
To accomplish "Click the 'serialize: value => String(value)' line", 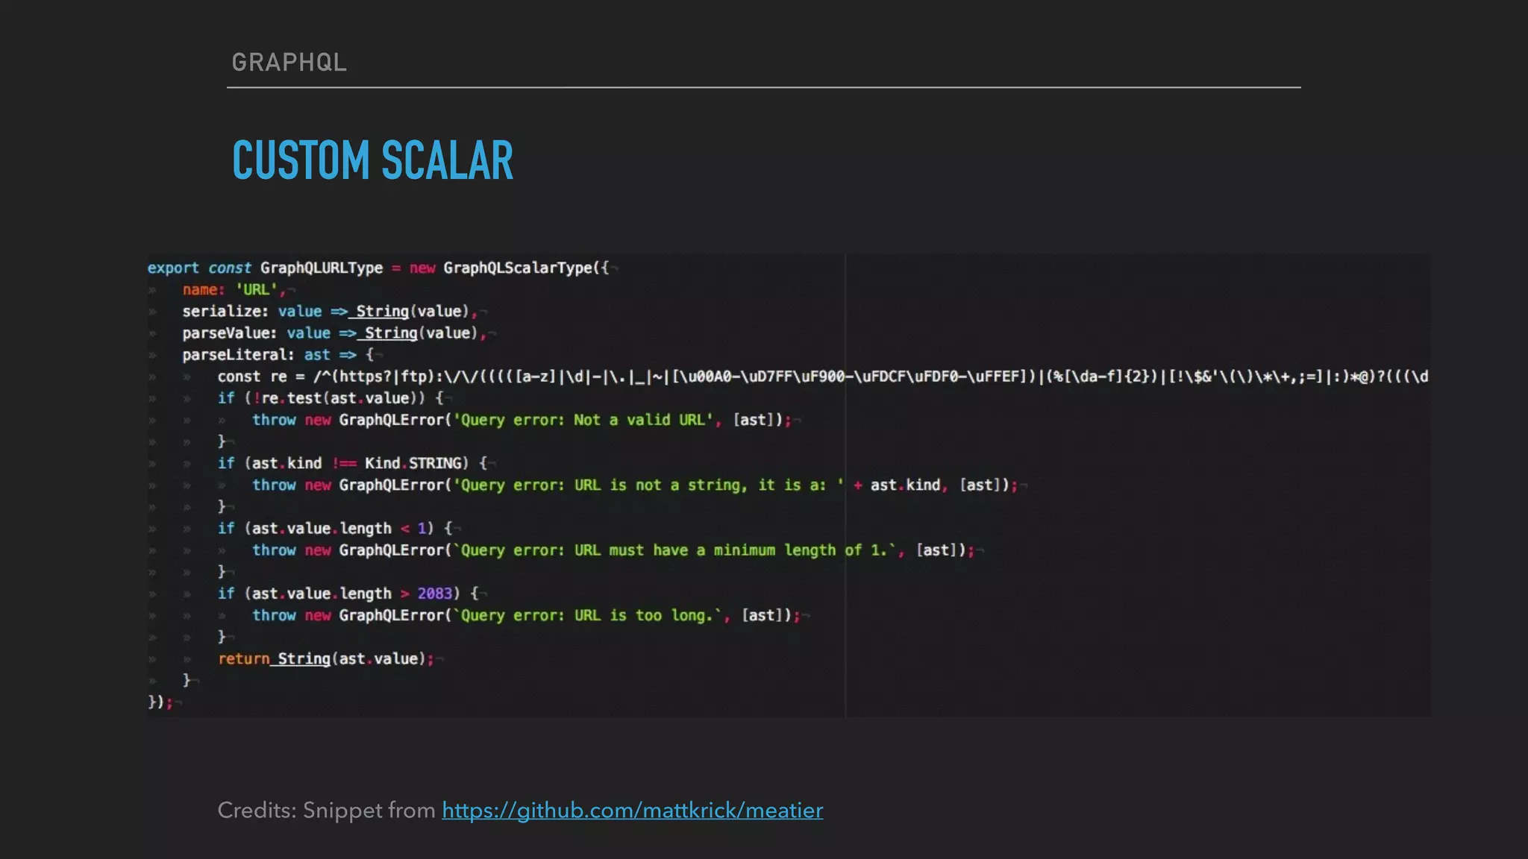I will (330, 311).
